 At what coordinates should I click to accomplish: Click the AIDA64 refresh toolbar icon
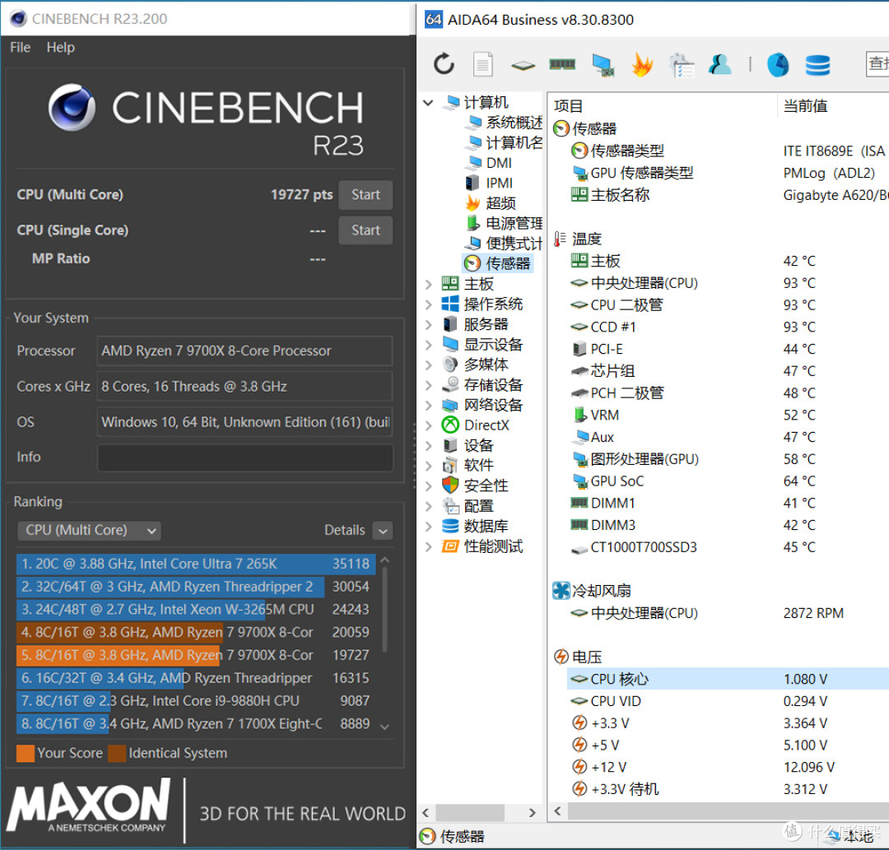pyautogui.click(x=444, y=64)
